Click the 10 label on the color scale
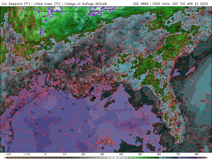Screen dimensions: 212x159 (x=64, y=154)
